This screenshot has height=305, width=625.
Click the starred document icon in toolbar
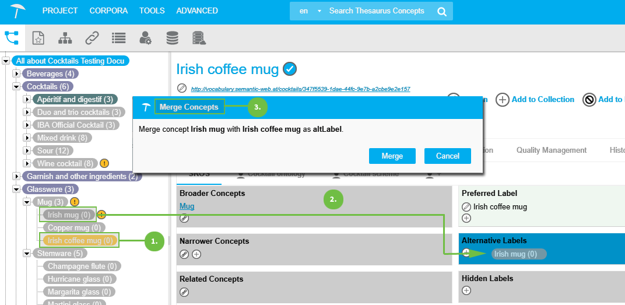pos(38,38)
